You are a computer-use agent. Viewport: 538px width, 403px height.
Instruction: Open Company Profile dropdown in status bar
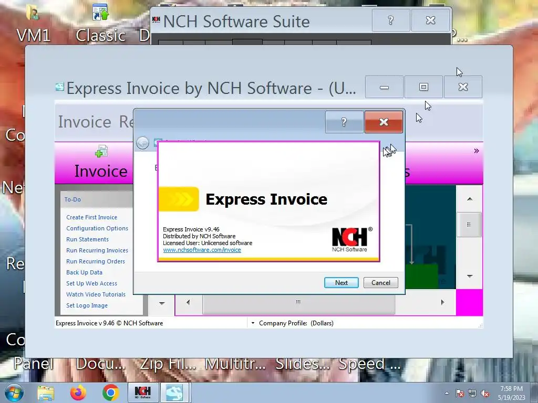(253, 323)
